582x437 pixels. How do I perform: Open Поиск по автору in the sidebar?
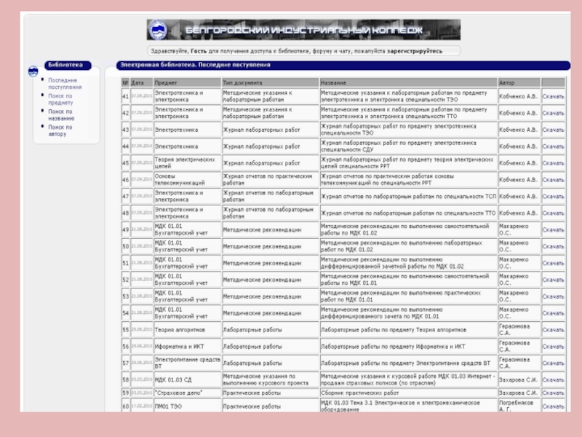[60, 130]
